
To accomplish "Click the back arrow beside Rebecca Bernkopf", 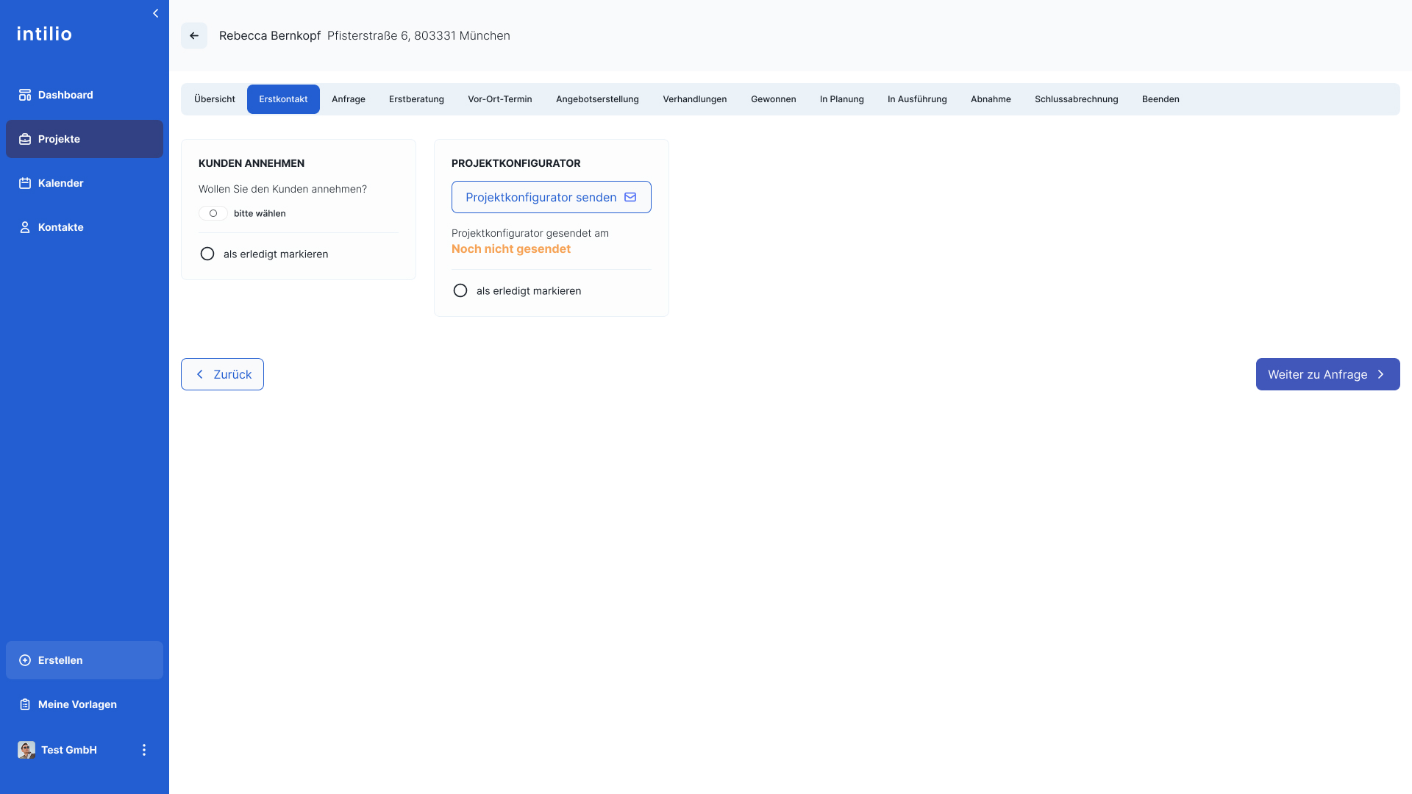I will coord(194,35).
